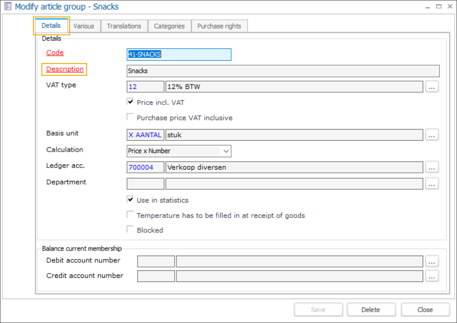Open Ledger account lookup browse button

click(x=432, y=167)
